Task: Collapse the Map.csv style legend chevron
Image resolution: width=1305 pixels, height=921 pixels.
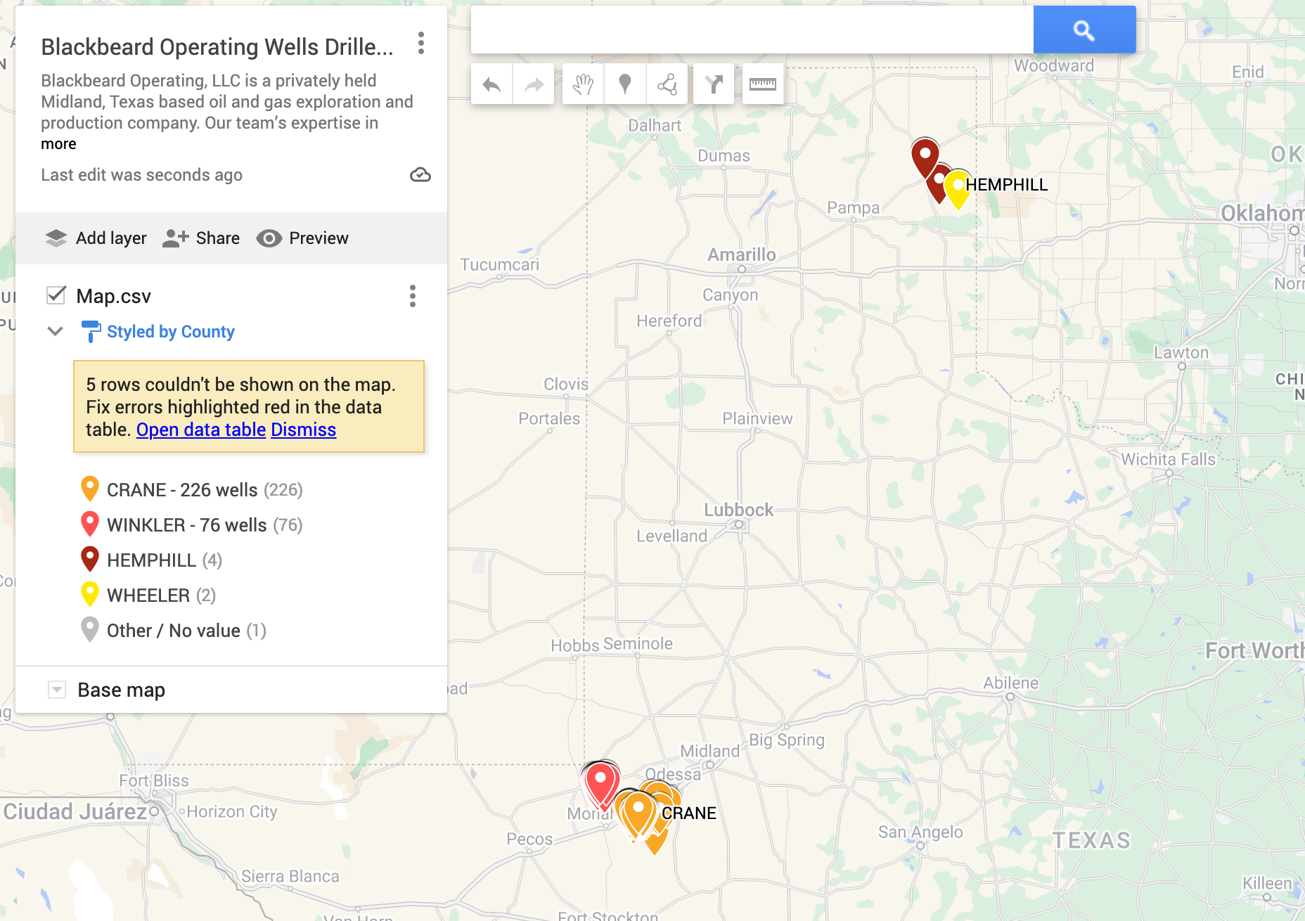Action: [56, 331]
